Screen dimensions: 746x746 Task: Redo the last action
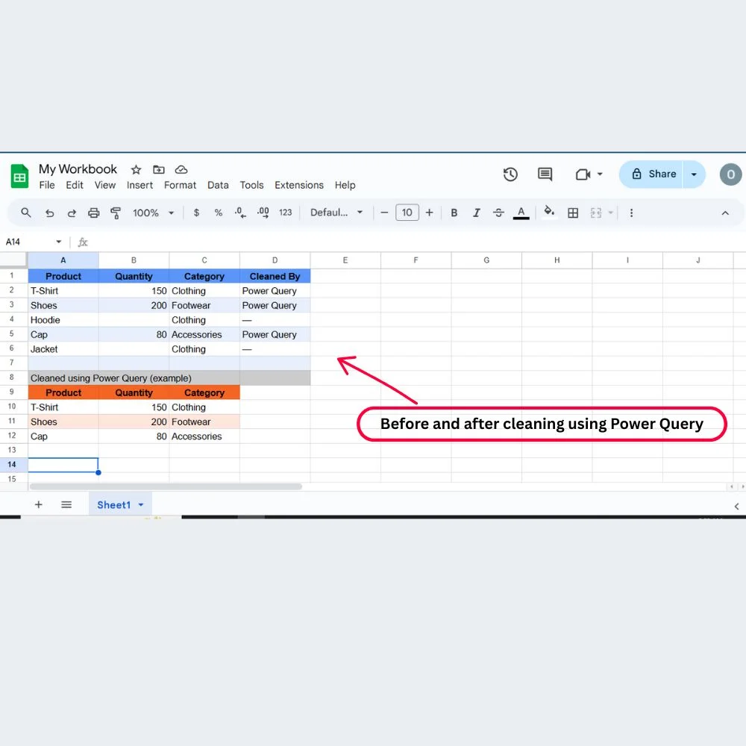coord(72,213)
